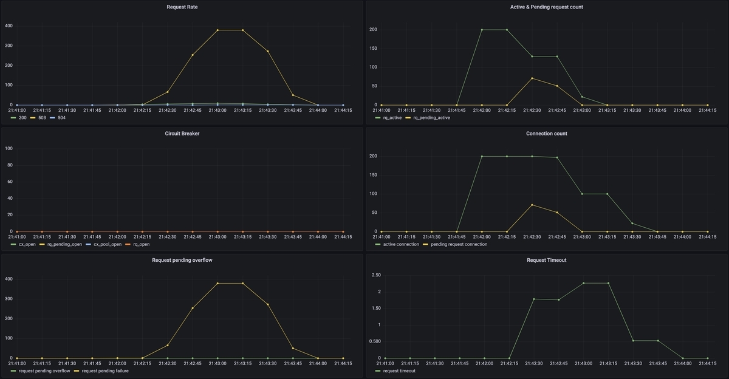Select the rq_active legend item
The width and height of the screenshot is (729, 379).
coord(389,118)
